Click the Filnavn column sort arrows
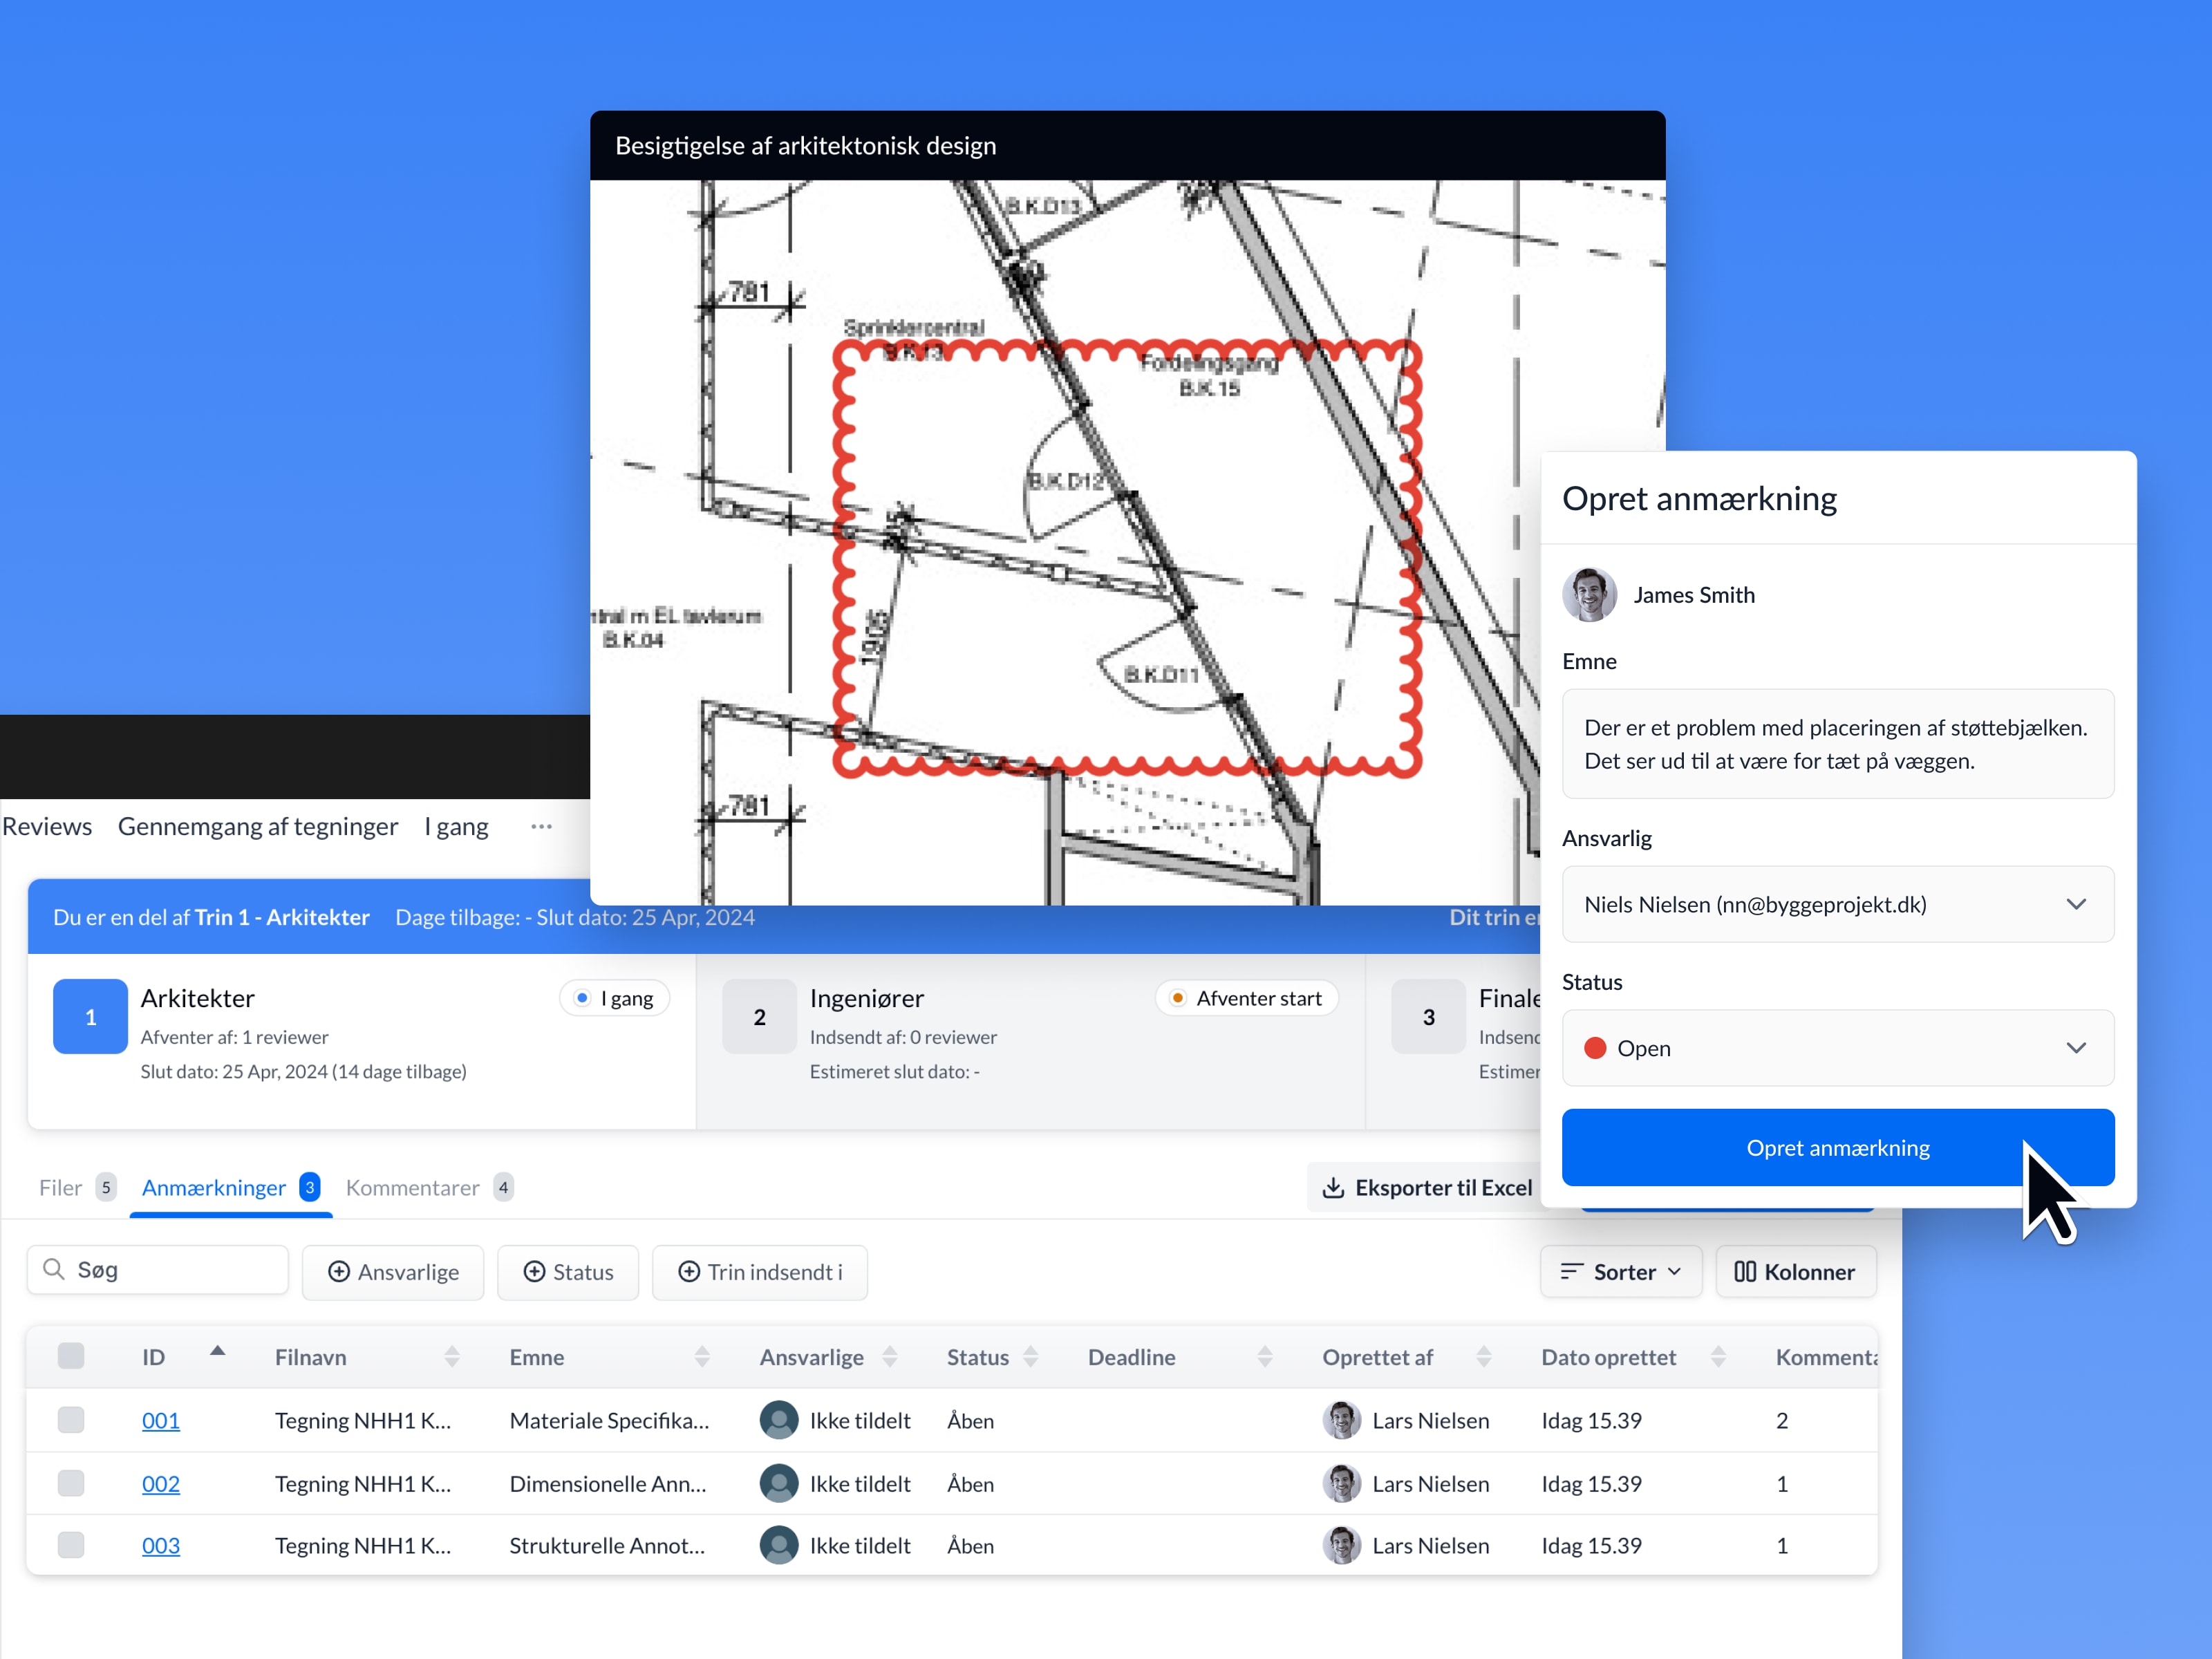2212x1659 pixels. pyautogui.click(x=452, y=1356)
